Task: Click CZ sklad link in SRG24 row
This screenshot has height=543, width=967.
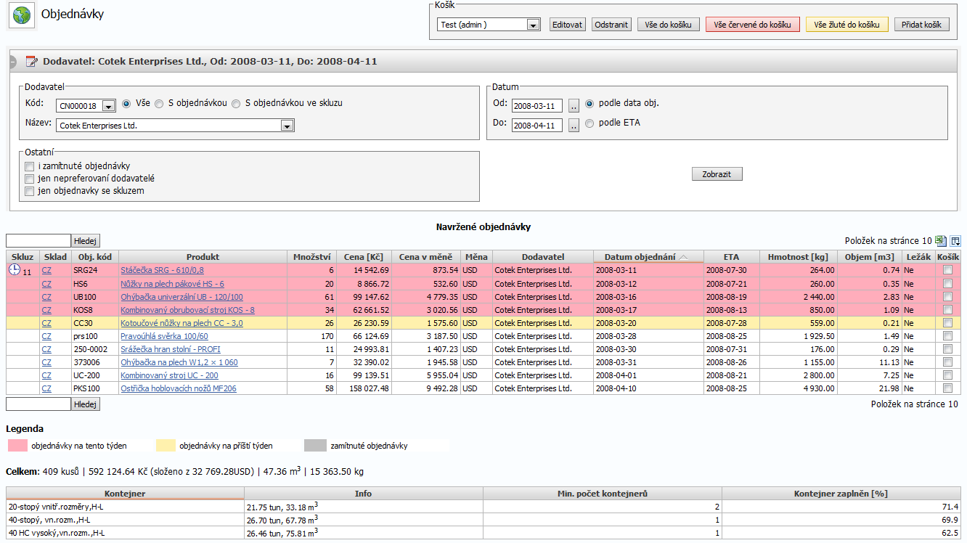Action: point(46,270)
